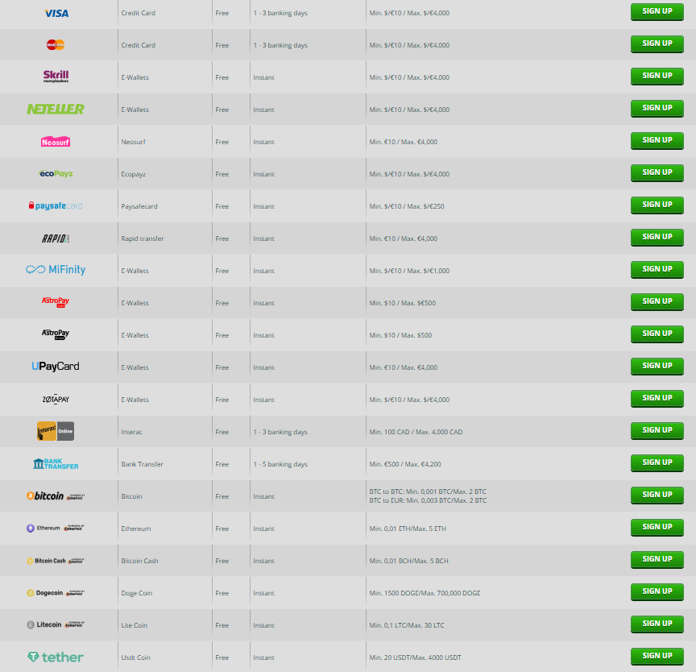Sign up via the Rapid transfer row

pyautogui.click(x=657, y=238)
